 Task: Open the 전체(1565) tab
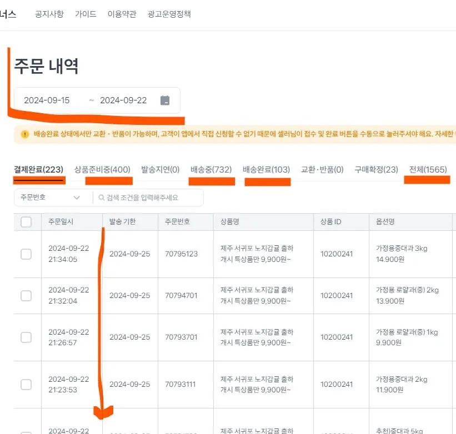point(427,169)
